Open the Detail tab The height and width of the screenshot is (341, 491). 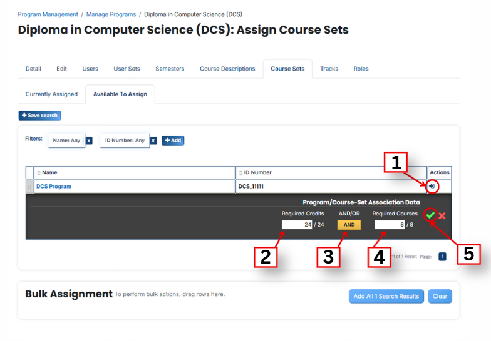[33, 69]
